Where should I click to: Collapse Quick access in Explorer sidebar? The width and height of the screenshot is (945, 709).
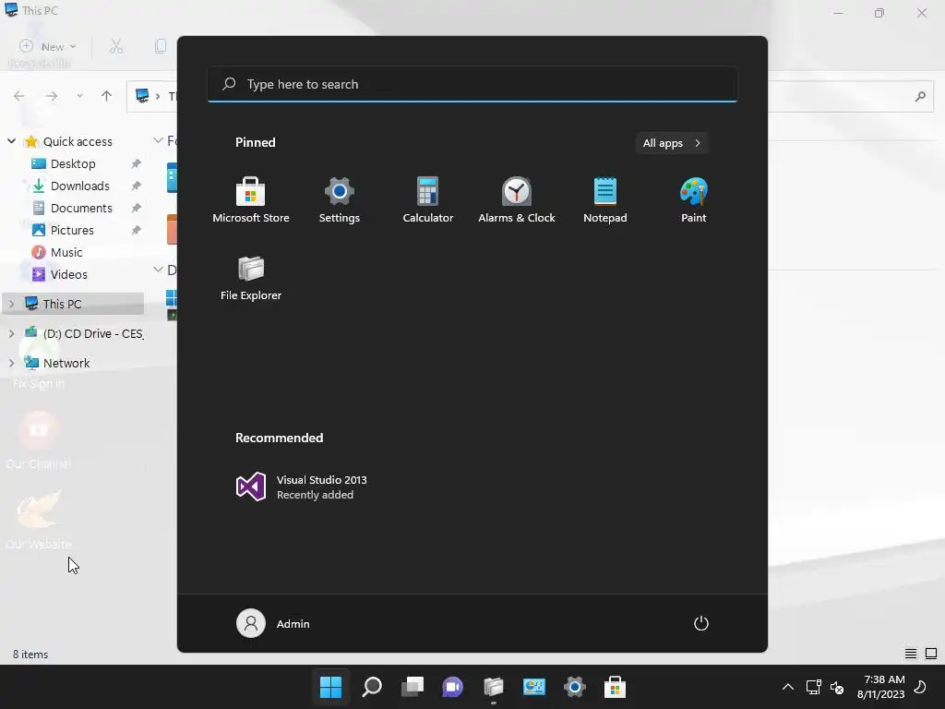[11, 141]
